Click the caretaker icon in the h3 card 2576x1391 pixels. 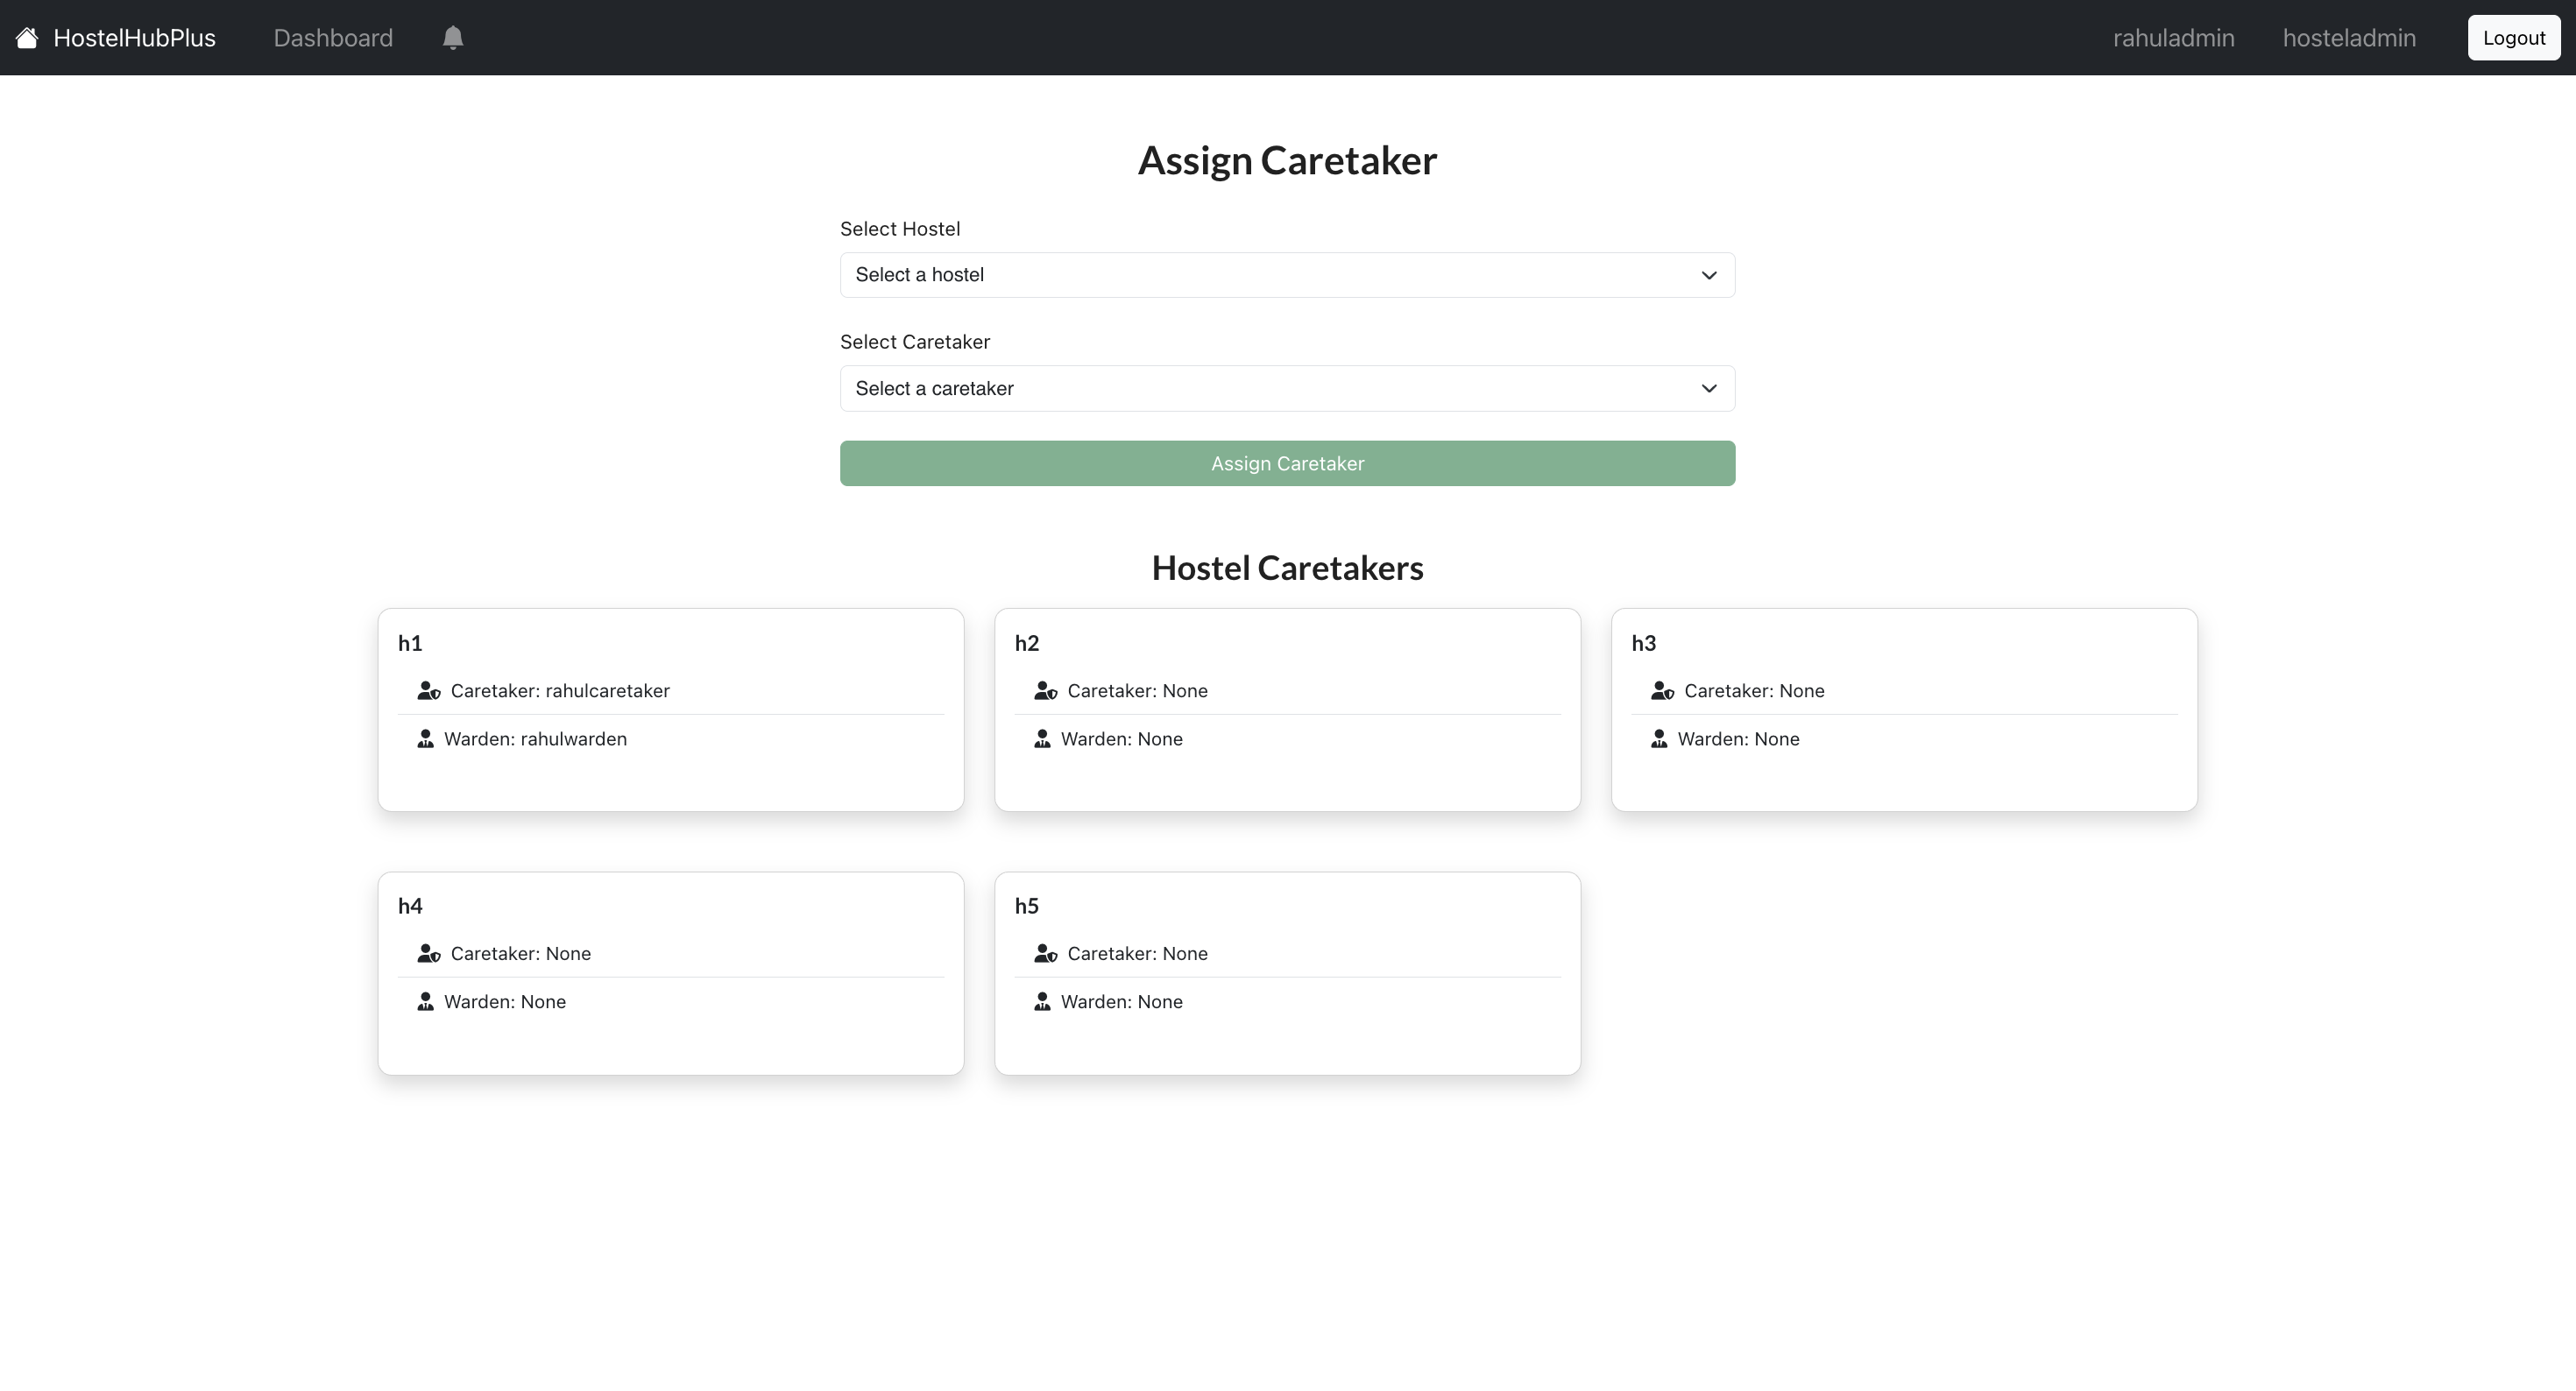(x=1663, y=691)
